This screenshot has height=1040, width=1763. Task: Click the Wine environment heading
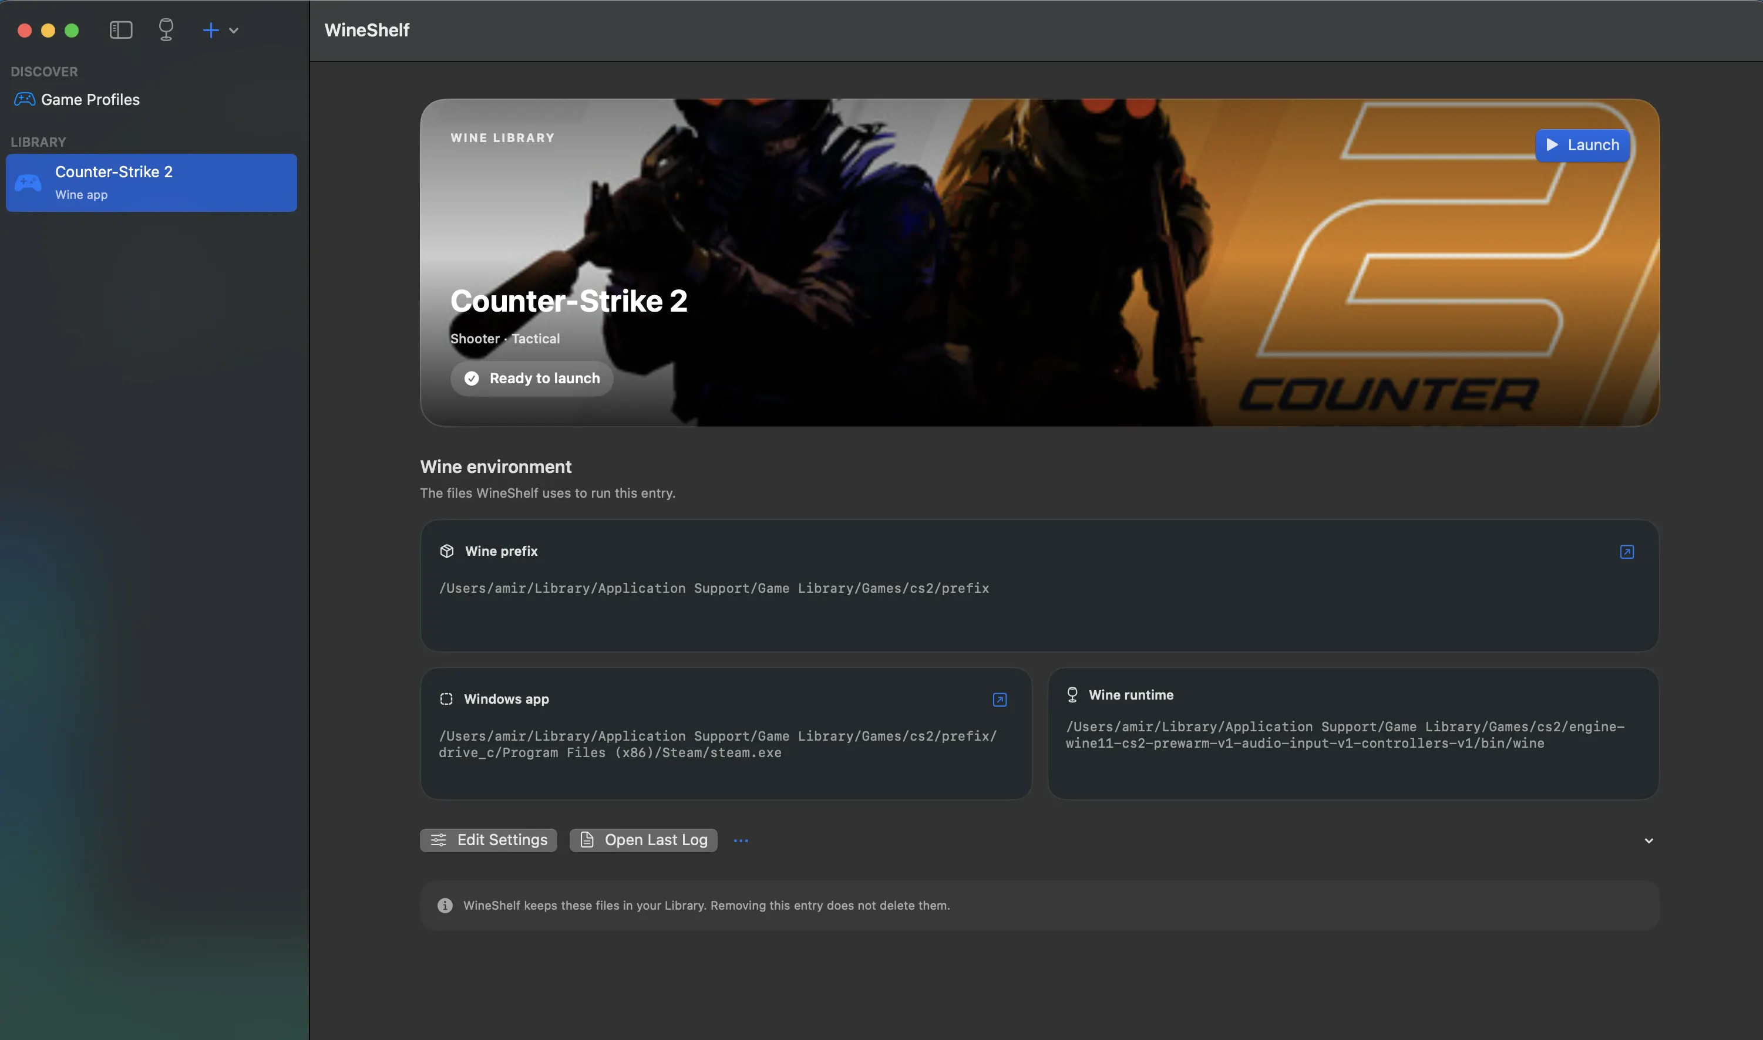pos(496,467)
